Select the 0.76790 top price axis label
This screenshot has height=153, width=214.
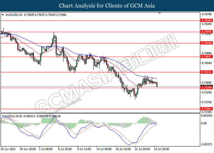[206, 14]
